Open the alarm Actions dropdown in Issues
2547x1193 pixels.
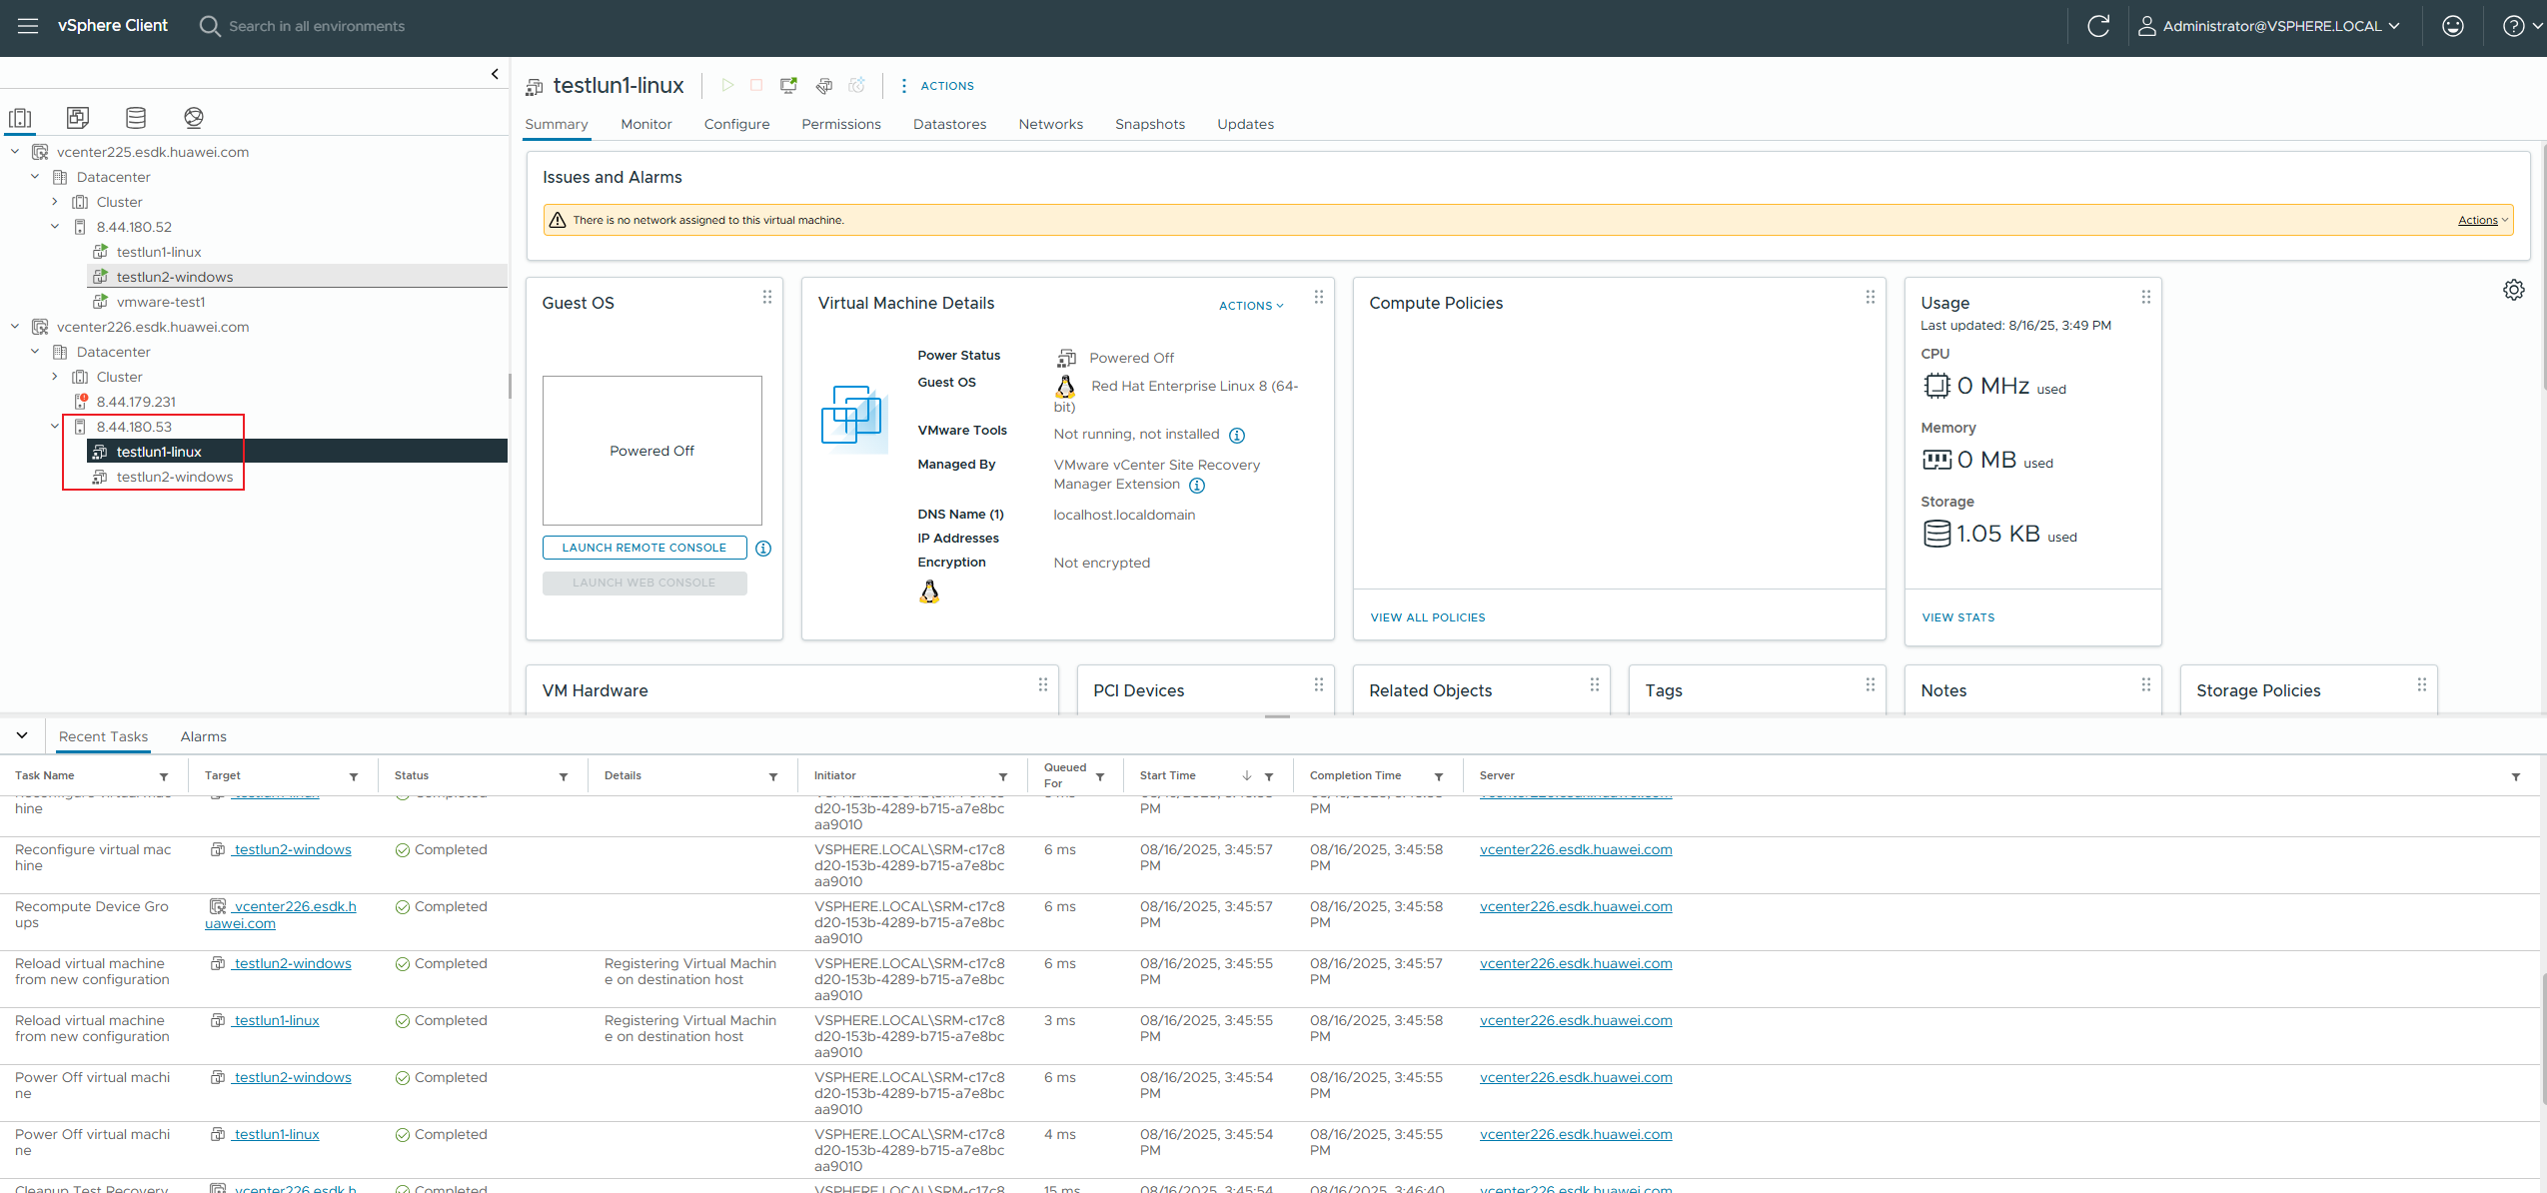coord(2483,220)
